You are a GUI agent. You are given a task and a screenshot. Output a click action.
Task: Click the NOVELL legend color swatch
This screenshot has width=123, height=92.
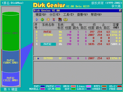(43, 89)
